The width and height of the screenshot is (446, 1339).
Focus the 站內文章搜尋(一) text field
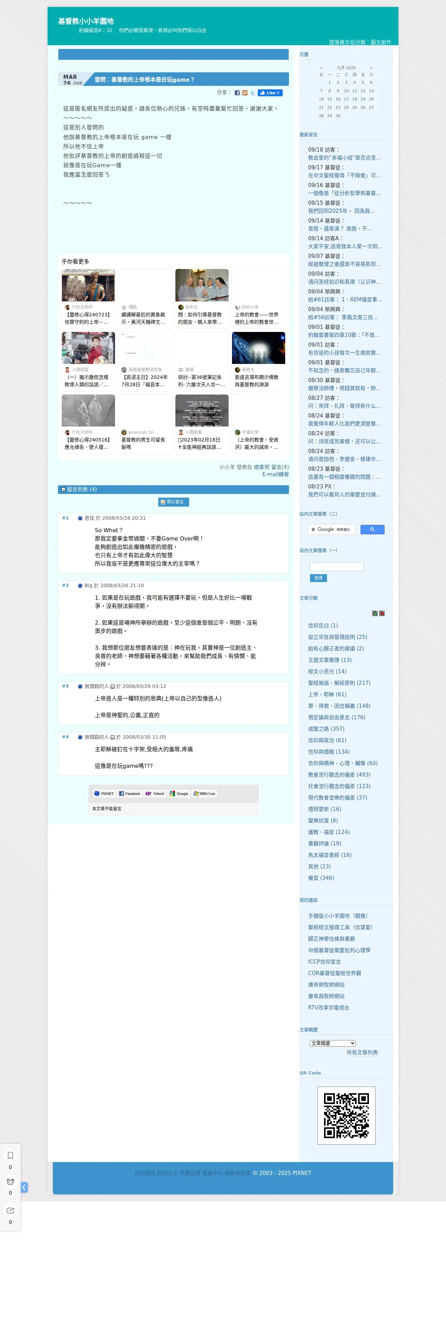[x=337, y=567]
